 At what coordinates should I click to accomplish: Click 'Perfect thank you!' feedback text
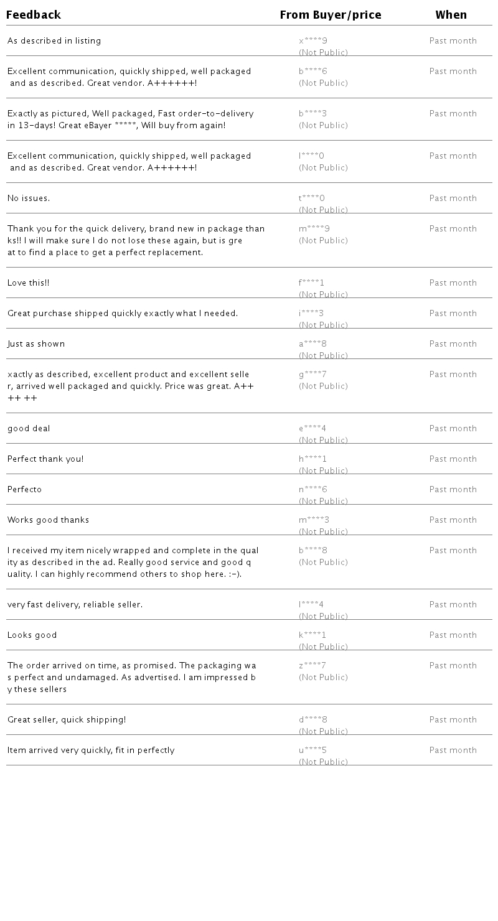[x=45, y=459]
